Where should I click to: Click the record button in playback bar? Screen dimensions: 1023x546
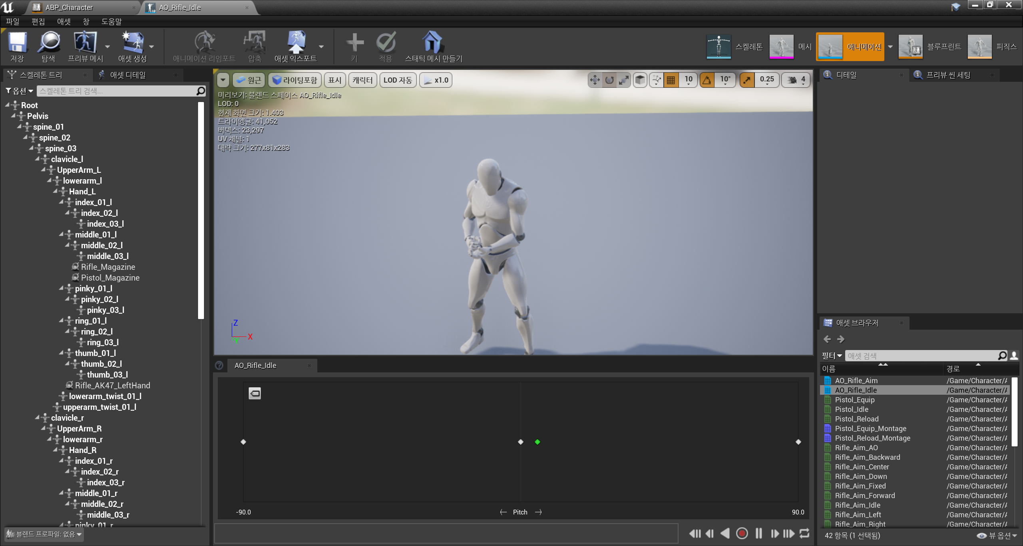742,533
